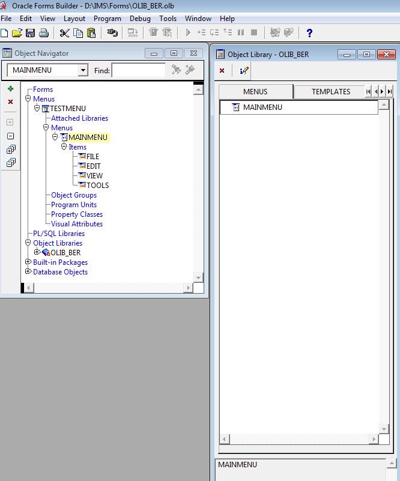Collapse the Object Libraries node
The height and width of the screenshot is (481, 400).
(28, 243)
